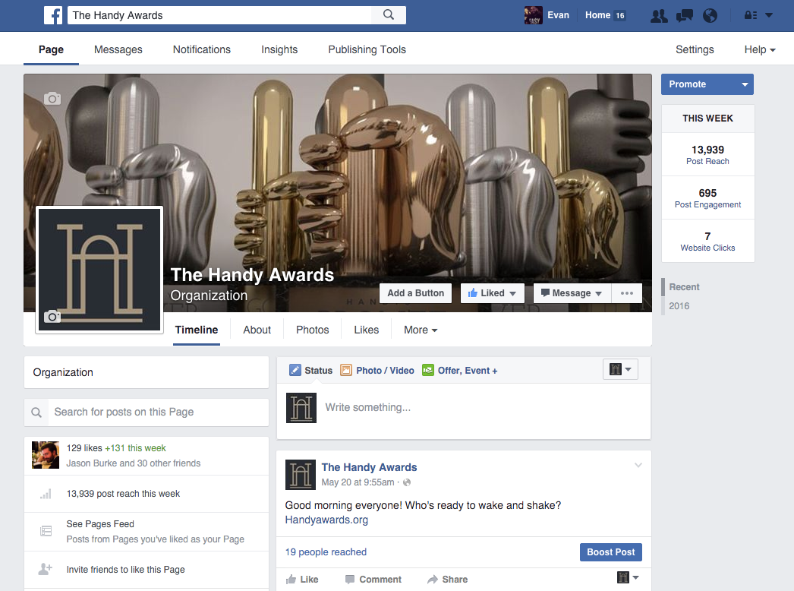Screen dimensions: 794x591
Task: Click Evan's profile picture in the top bar
Action: tap(533, 15)
